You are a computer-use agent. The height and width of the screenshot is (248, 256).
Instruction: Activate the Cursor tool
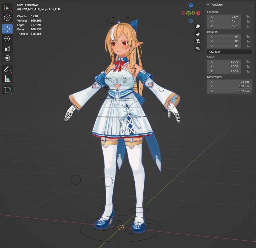[7, 18]
